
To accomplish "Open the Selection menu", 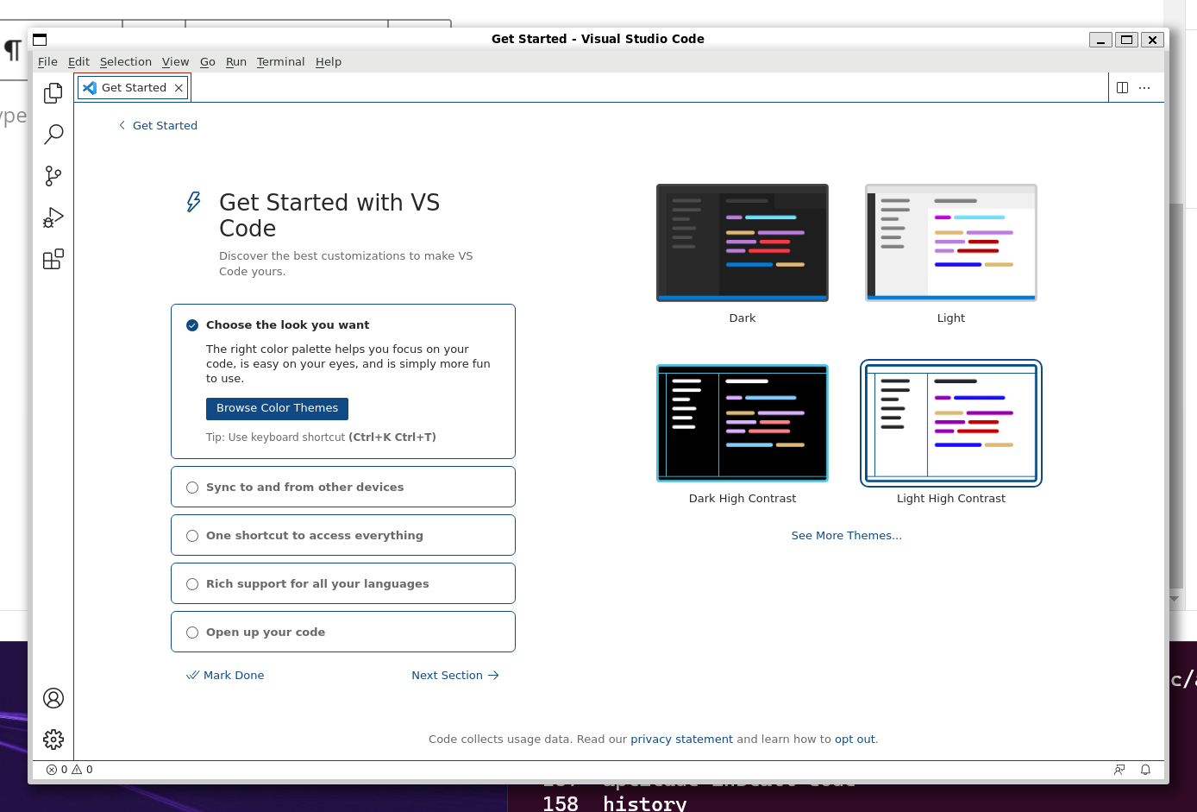I will (x=125, y=62).
